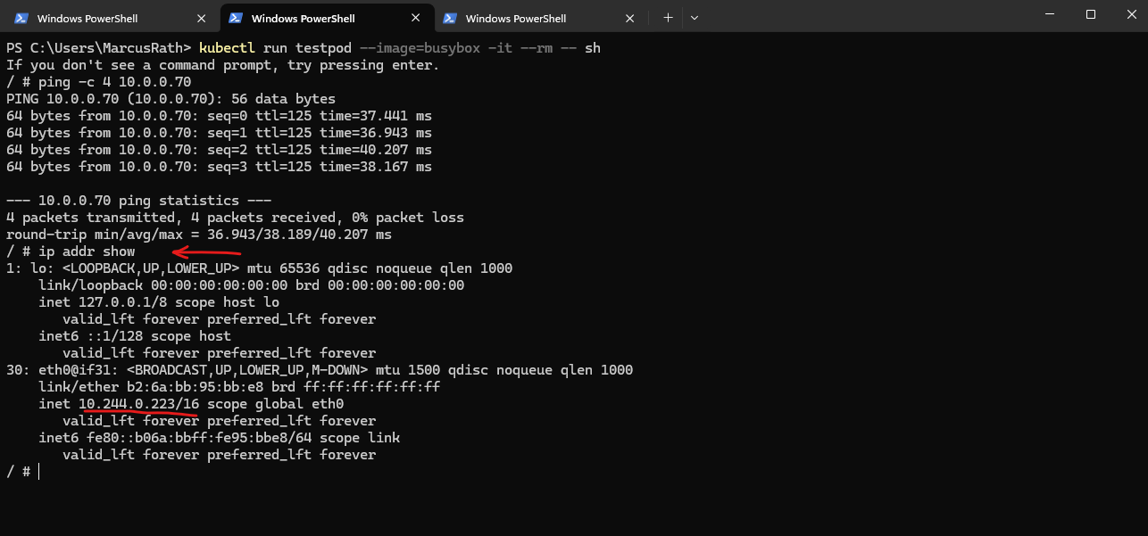Maximize the Windows Terminal window
Image resolution: width=1148 pixels, height=536 pixels.
click(1091, 14)
